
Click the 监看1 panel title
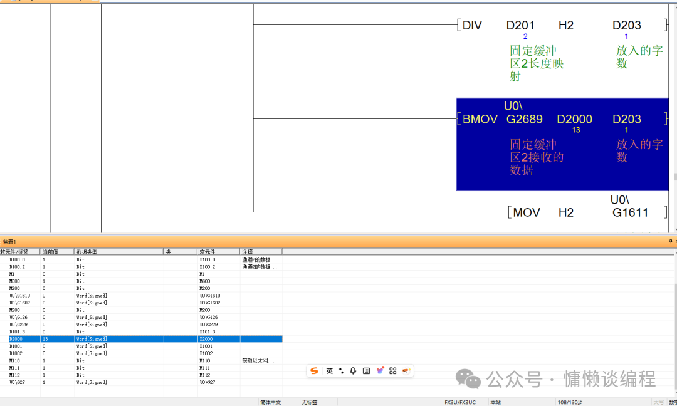(9, 242)
